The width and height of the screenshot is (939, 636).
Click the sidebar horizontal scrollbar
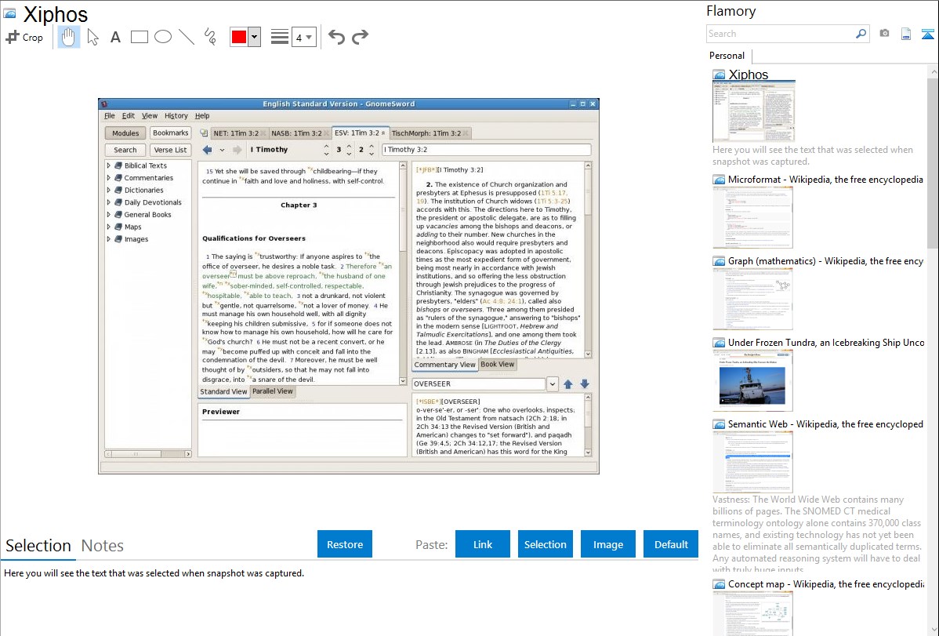point(148,454)
